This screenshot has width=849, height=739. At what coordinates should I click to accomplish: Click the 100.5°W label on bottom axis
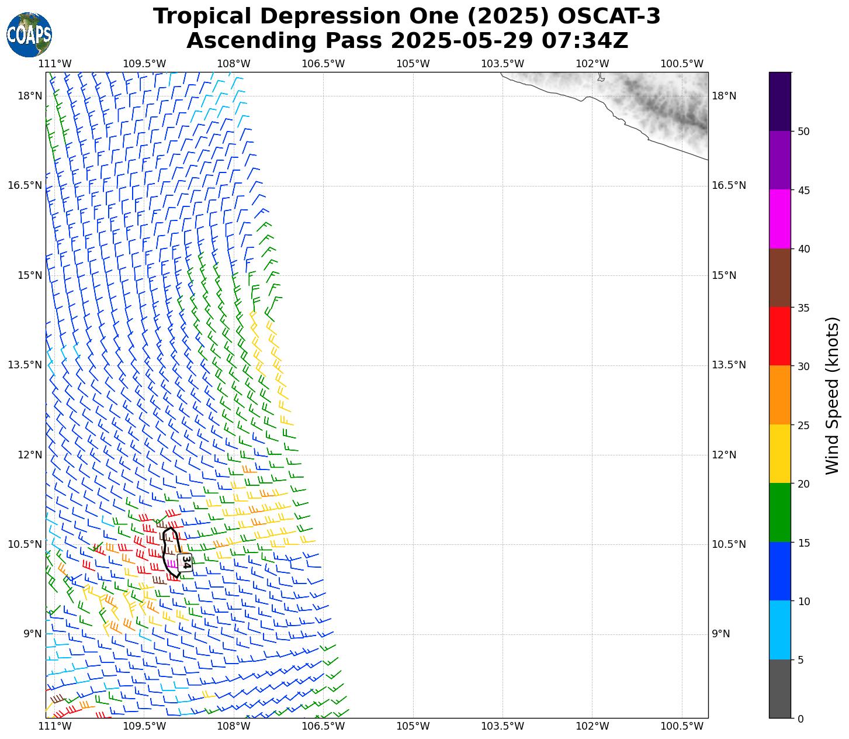pyautogui.click(x=681, y=726)
